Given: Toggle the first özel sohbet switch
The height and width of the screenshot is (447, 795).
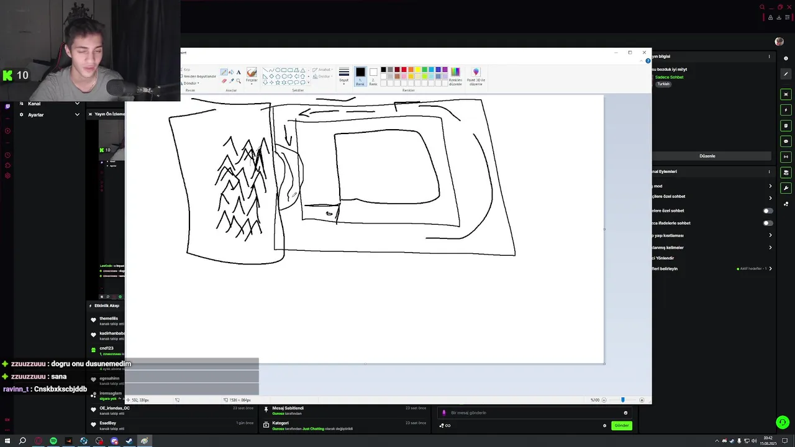Looking at the screenshot, I should 768,210.
